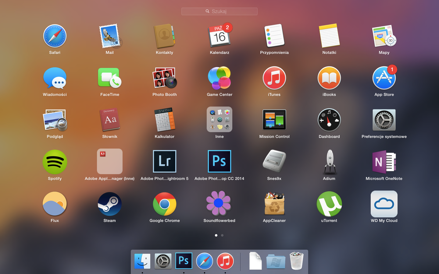Image resolution: width=439 pixels, height=274 pixels.
Task: Open the iBooks app
Action: [x=329, y=78]
